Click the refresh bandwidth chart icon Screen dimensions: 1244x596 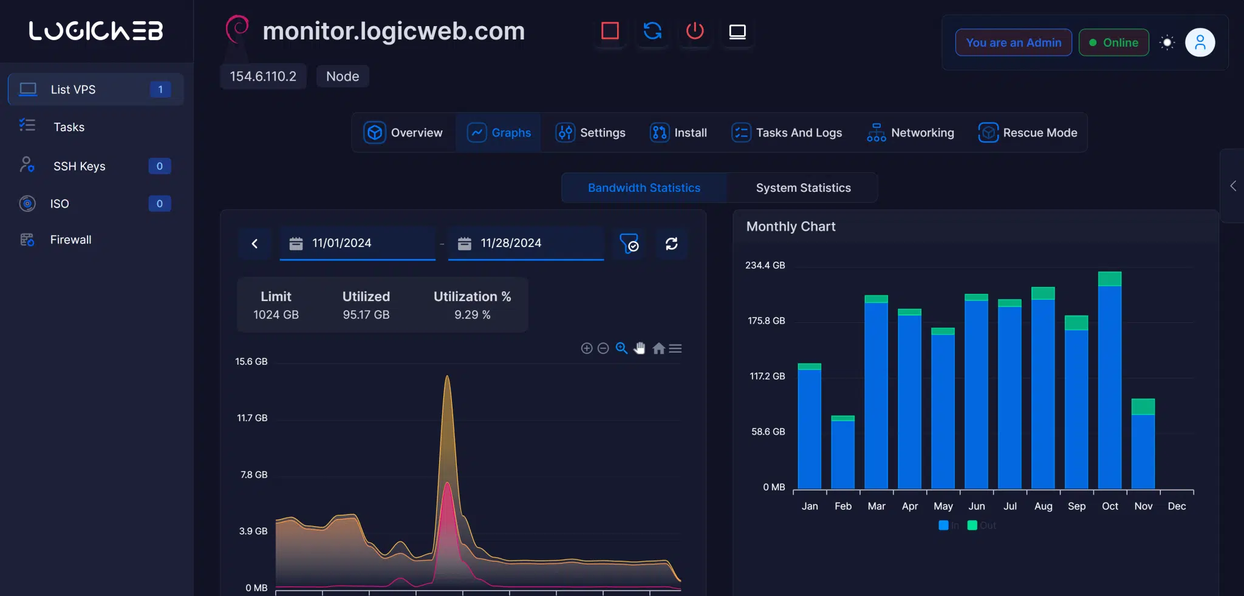[671, 243]
